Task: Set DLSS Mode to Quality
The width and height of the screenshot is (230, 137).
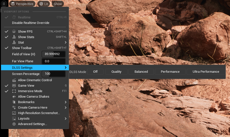Action: coord(116,72)
